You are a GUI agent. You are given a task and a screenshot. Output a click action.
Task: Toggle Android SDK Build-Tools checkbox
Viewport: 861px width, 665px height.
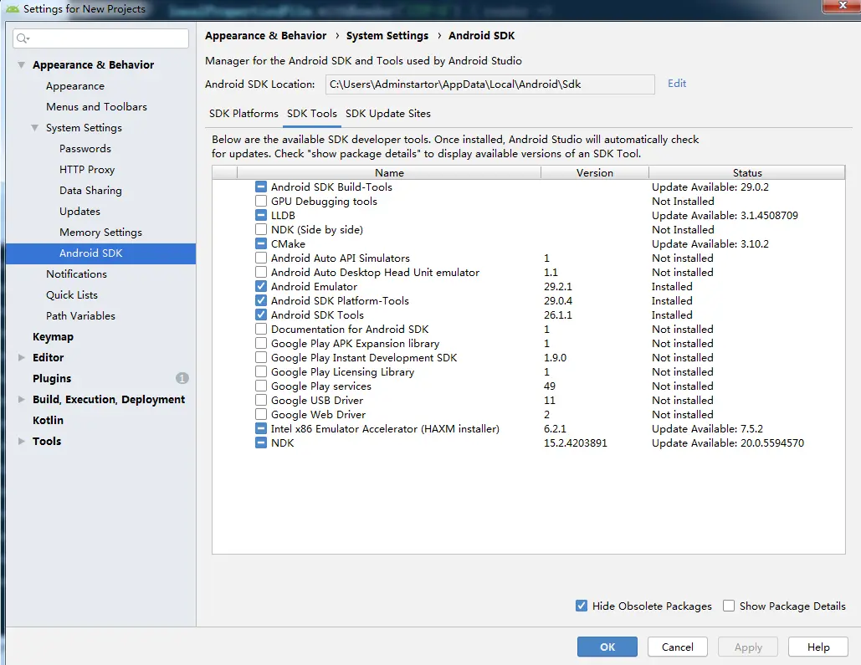pos(261,187)
